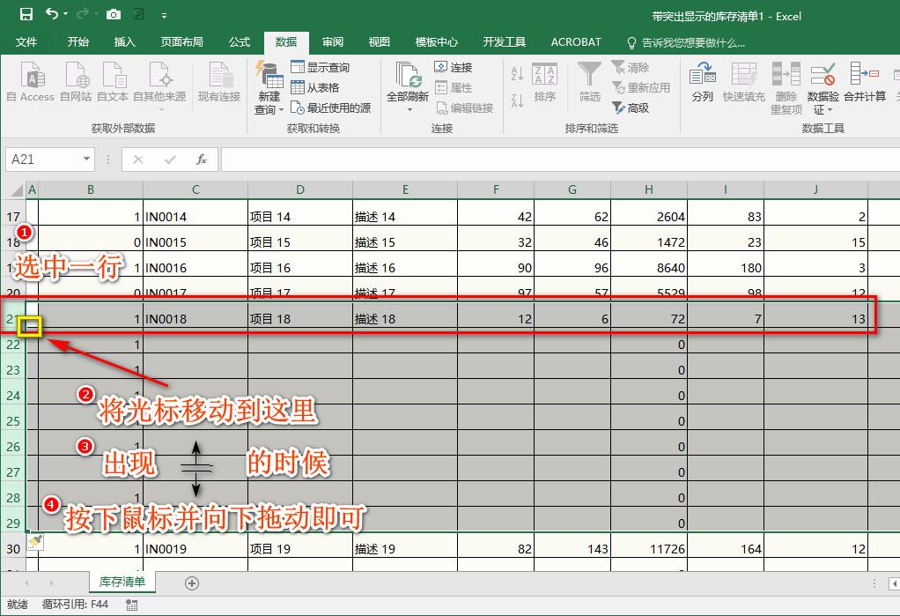Click the 属性 button
Screen dimensions: 900x616
pos(454,87)
